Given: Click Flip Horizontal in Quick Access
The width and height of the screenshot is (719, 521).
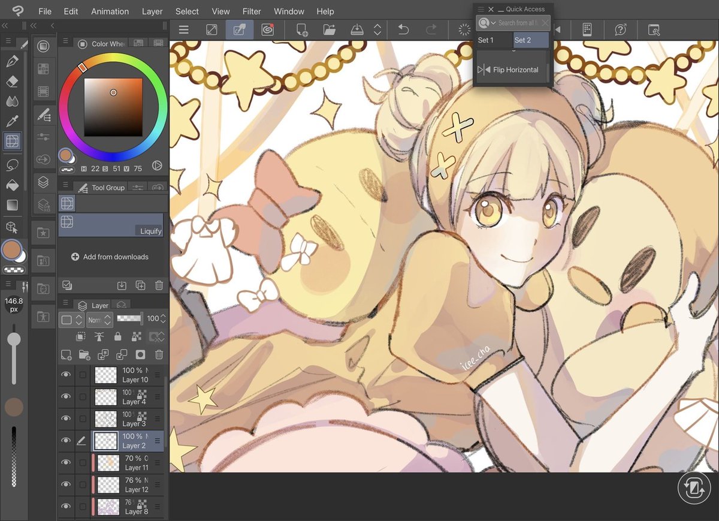Looking at the screenshot, I should pos(512,70).
